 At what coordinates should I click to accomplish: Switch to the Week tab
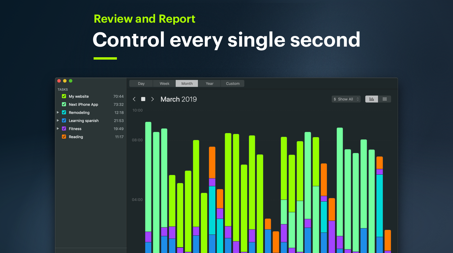coord(165,84)
